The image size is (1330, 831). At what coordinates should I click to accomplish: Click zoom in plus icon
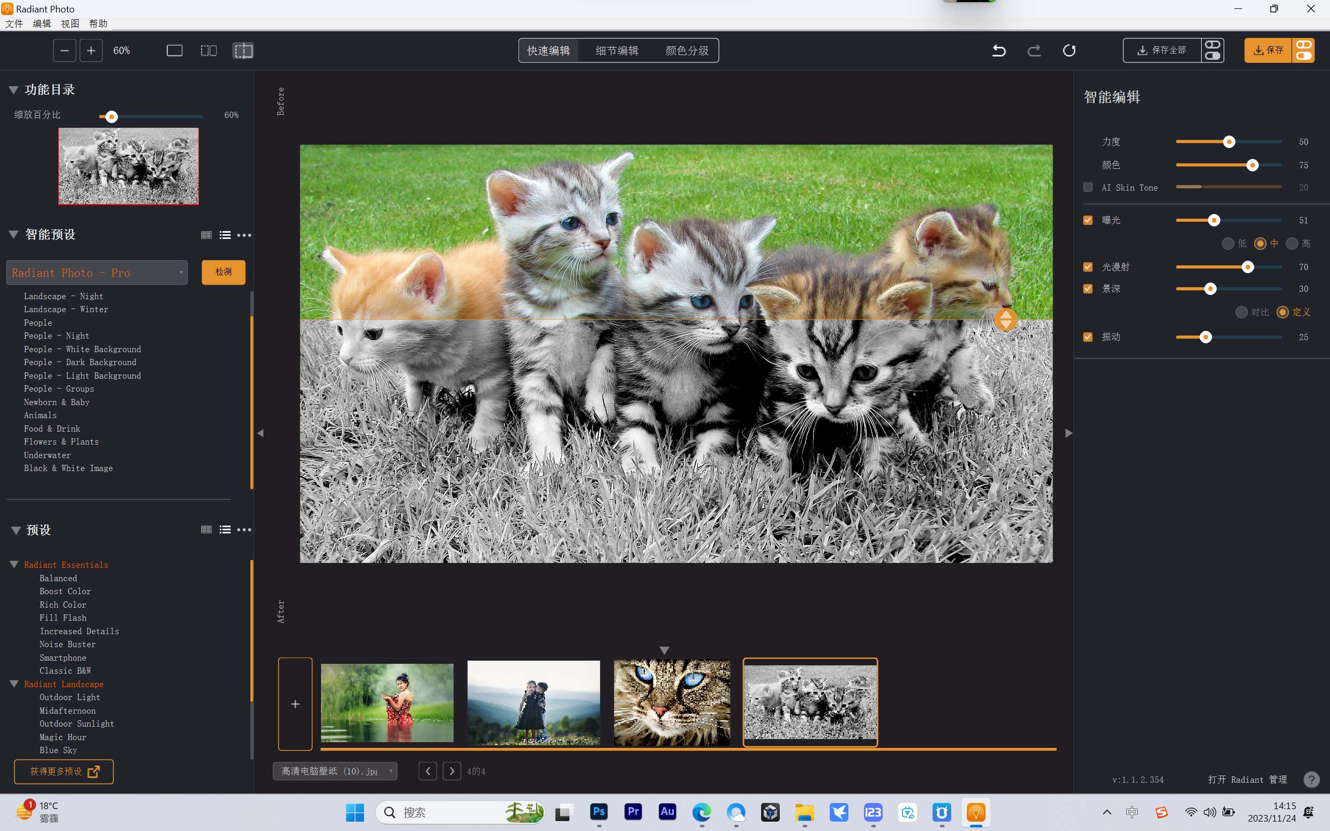(91, 50)
